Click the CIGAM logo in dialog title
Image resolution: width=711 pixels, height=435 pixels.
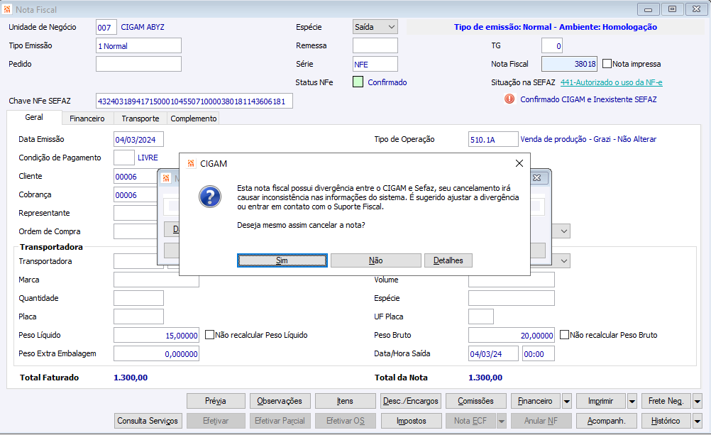[191, 163]
